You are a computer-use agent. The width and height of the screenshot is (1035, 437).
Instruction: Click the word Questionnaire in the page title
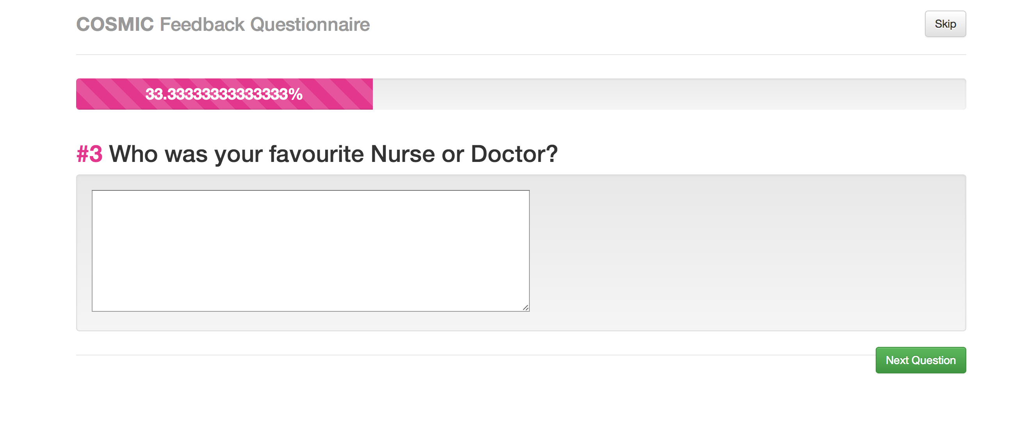click(310, 25)
